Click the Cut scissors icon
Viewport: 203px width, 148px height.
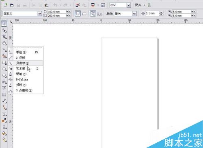[33, 5]
